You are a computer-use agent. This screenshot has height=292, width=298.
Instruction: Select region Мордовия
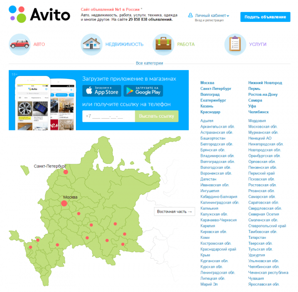tap(257, 121)
